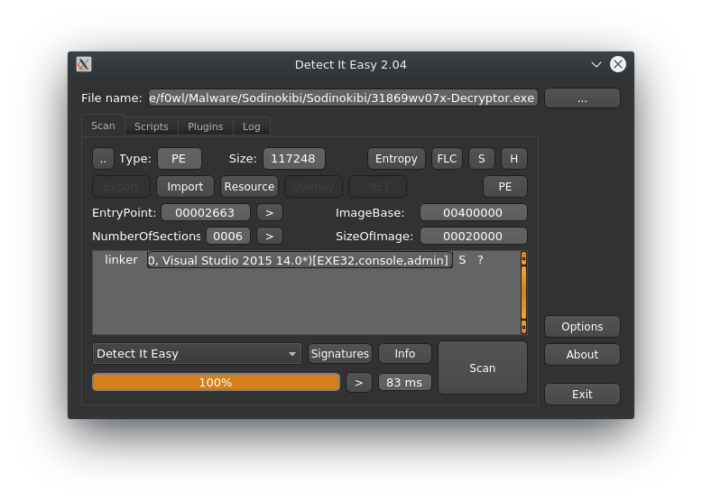Select the linker result text field
This screenshot has height=503, width=702.
tap(300, 260)
